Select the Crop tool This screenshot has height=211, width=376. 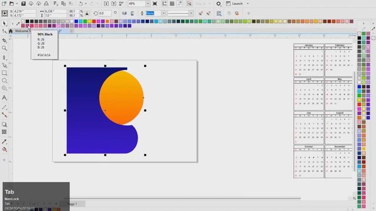pyautogui.click(x=4, y=40)
